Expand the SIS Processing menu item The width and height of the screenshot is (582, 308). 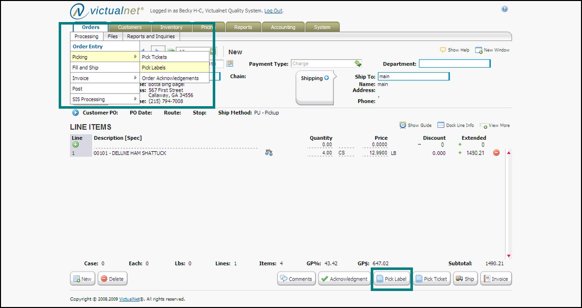(x=105, y=99)
